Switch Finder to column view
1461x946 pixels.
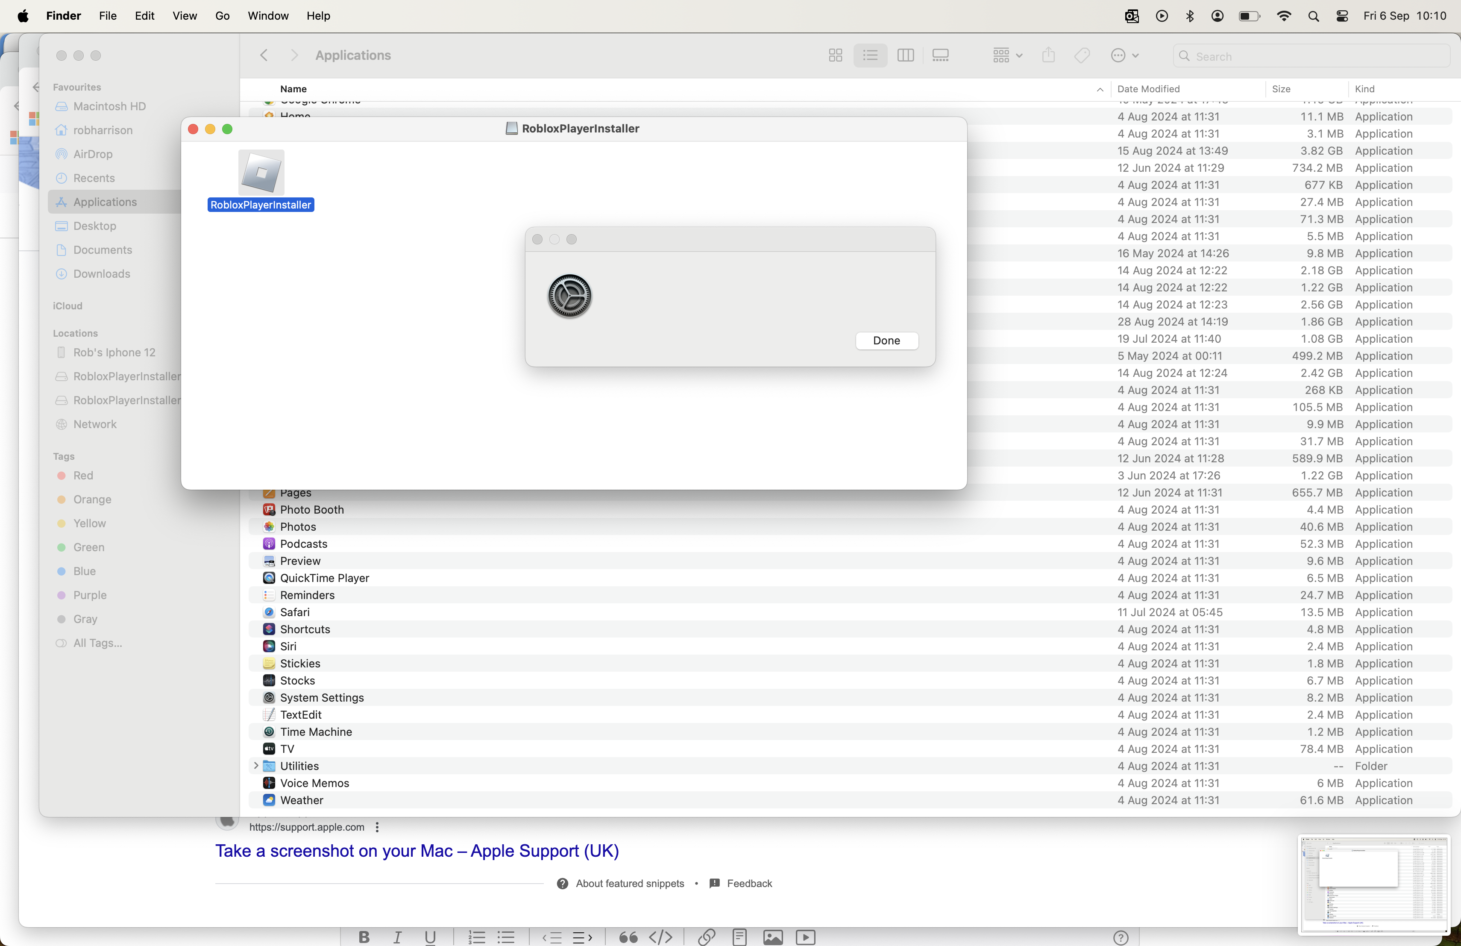click(906, 56)
